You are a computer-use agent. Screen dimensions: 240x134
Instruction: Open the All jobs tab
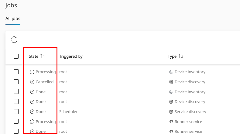pyautogui.click(x=13, y=19)
